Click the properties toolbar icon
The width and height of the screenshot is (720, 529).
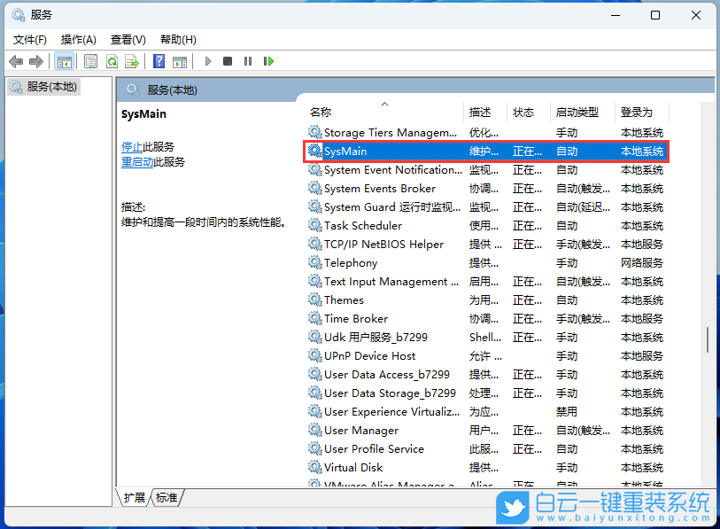(91, 61)
